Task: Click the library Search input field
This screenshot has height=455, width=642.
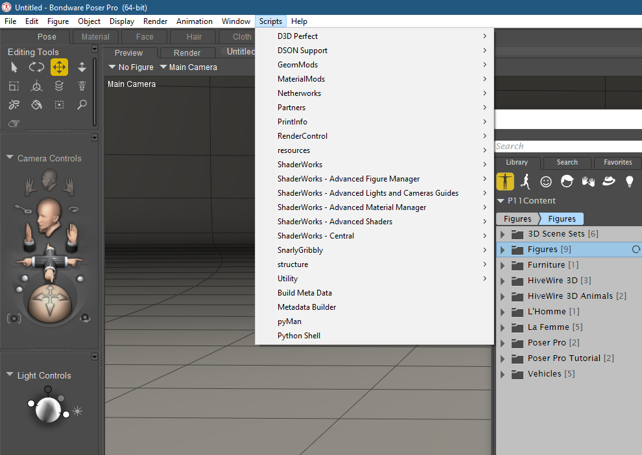Action: coord(568,146)
